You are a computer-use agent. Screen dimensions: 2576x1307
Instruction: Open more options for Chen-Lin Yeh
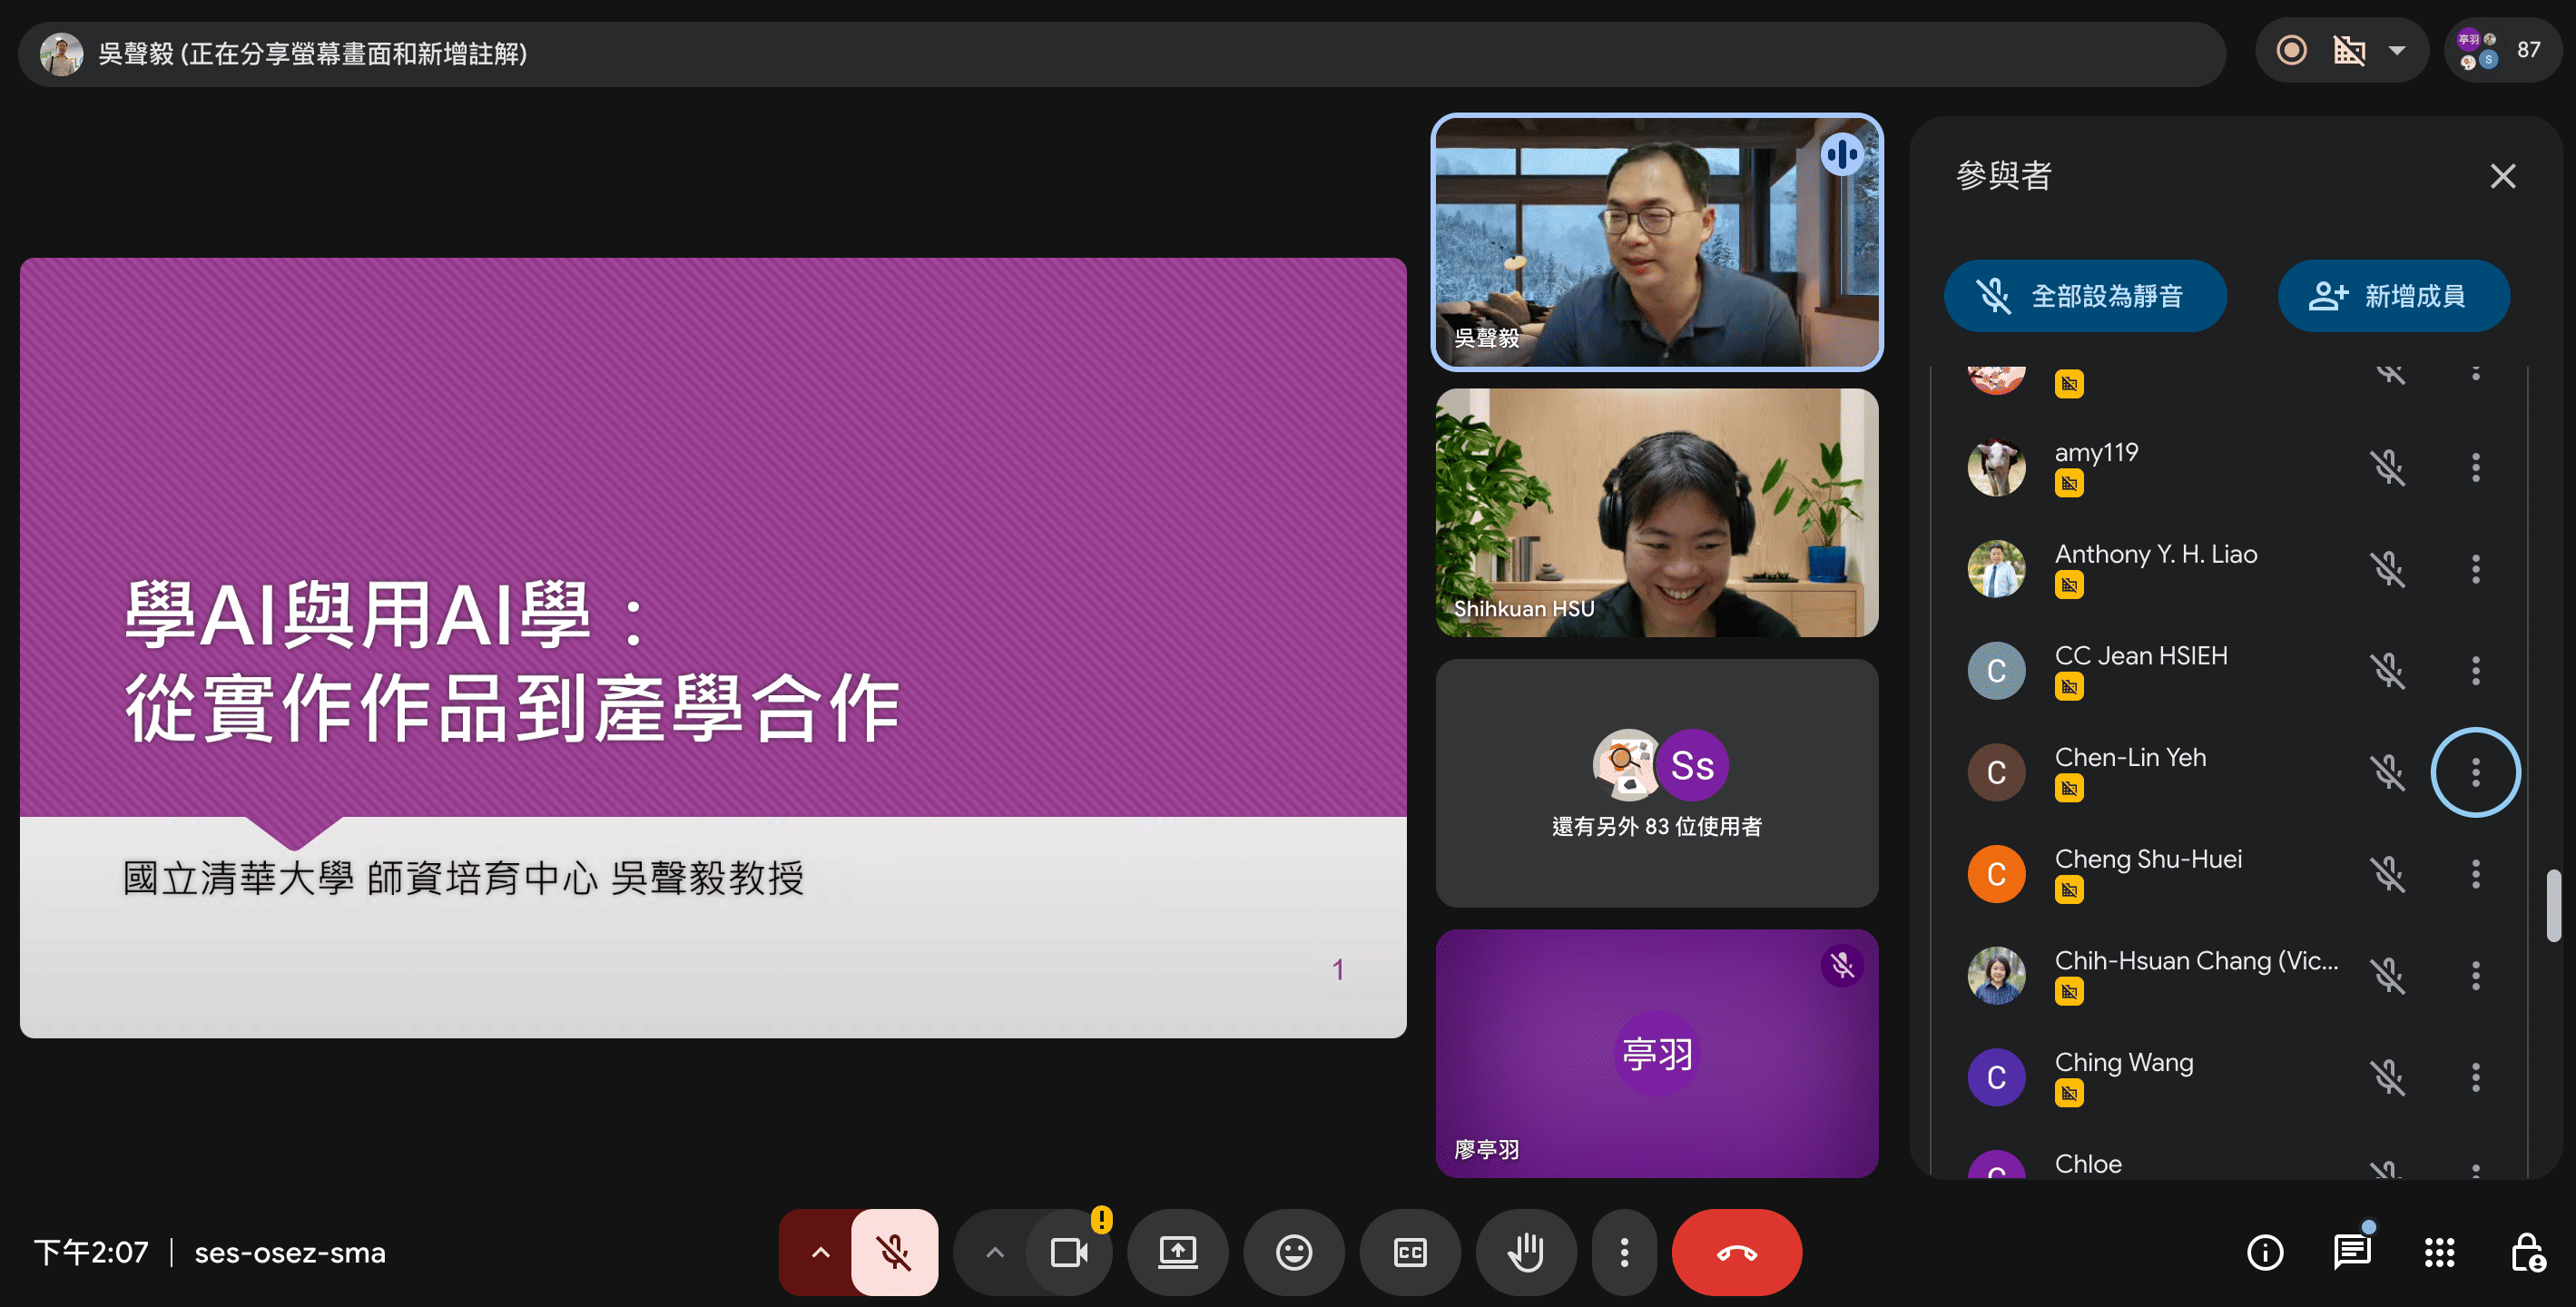click(x=2475, y=772)
